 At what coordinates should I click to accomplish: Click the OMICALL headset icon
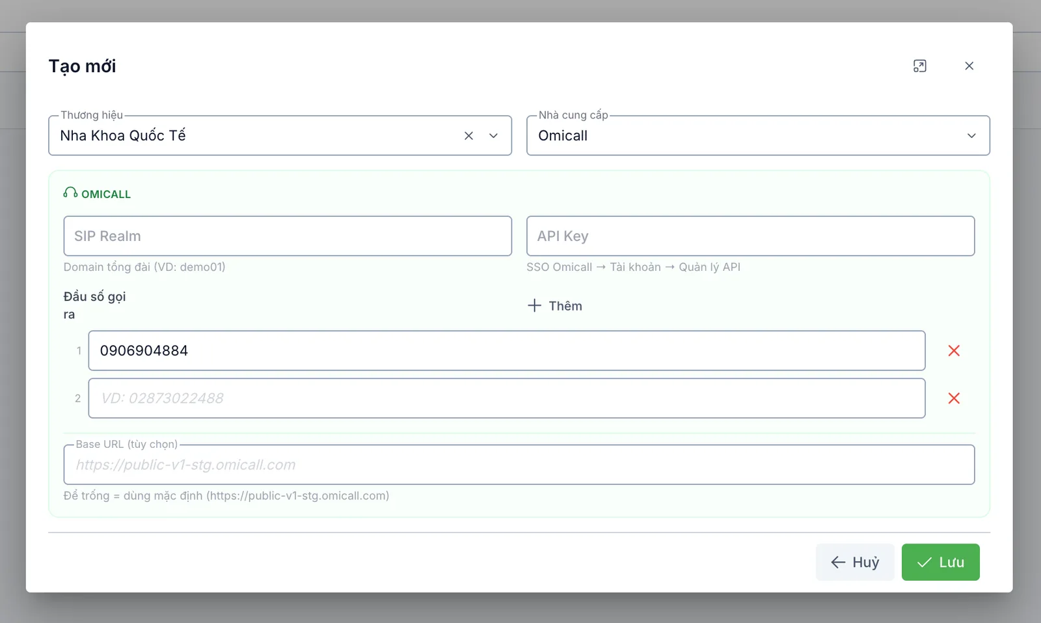pos(70,193)
